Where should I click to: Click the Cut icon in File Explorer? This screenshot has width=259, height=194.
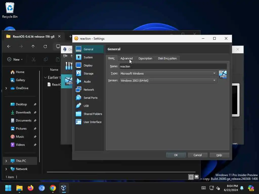[x=34, y=59]
